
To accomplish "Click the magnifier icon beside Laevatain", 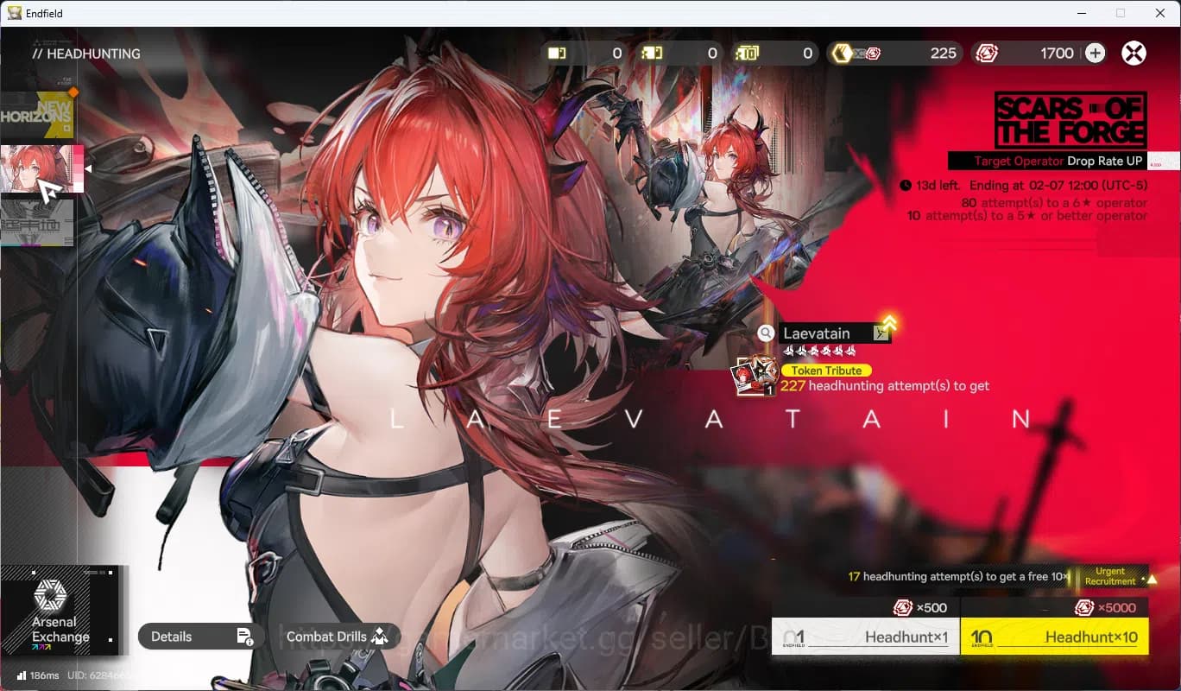I will coord(766,333).
